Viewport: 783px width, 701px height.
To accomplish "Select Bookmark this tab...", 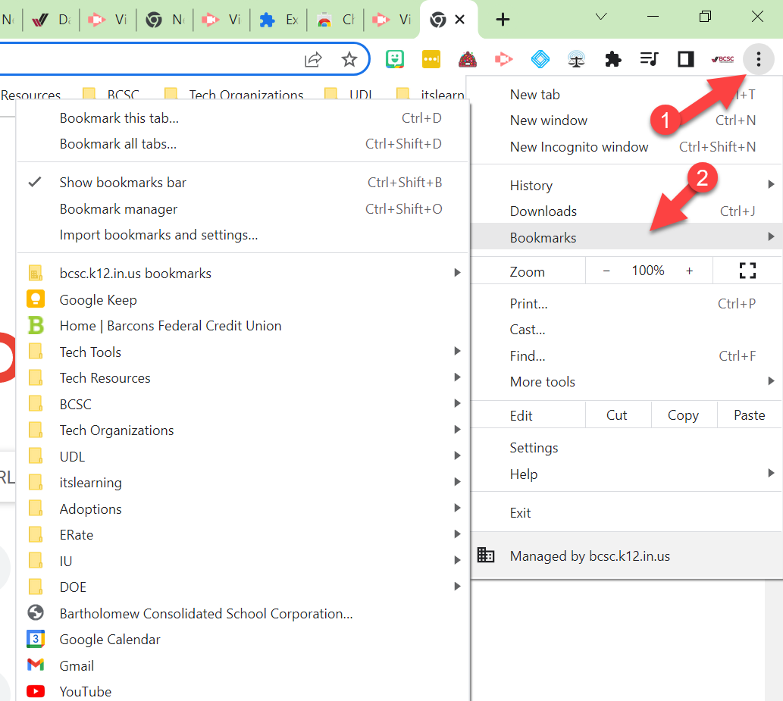I will [x=243, y=118].
